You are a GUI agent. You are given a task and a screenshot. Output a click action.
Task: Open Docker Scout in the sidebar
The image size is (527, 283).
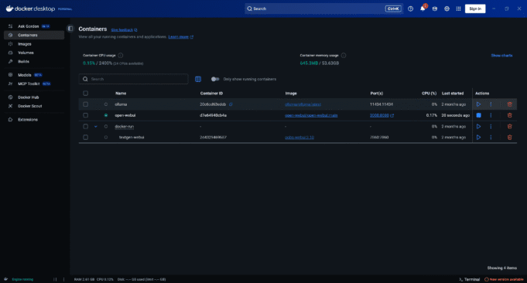pos(34,106)
